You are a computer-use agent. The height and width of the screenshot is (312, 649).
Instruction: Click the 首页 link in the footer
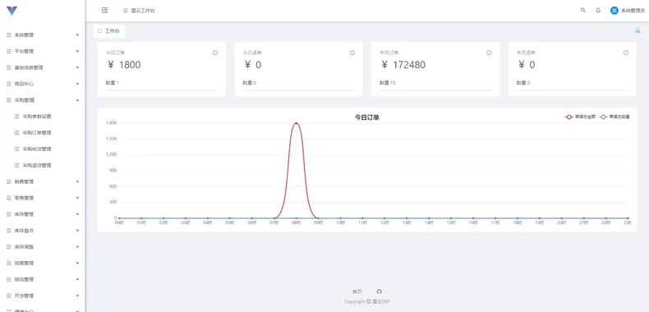coord(357,291)
